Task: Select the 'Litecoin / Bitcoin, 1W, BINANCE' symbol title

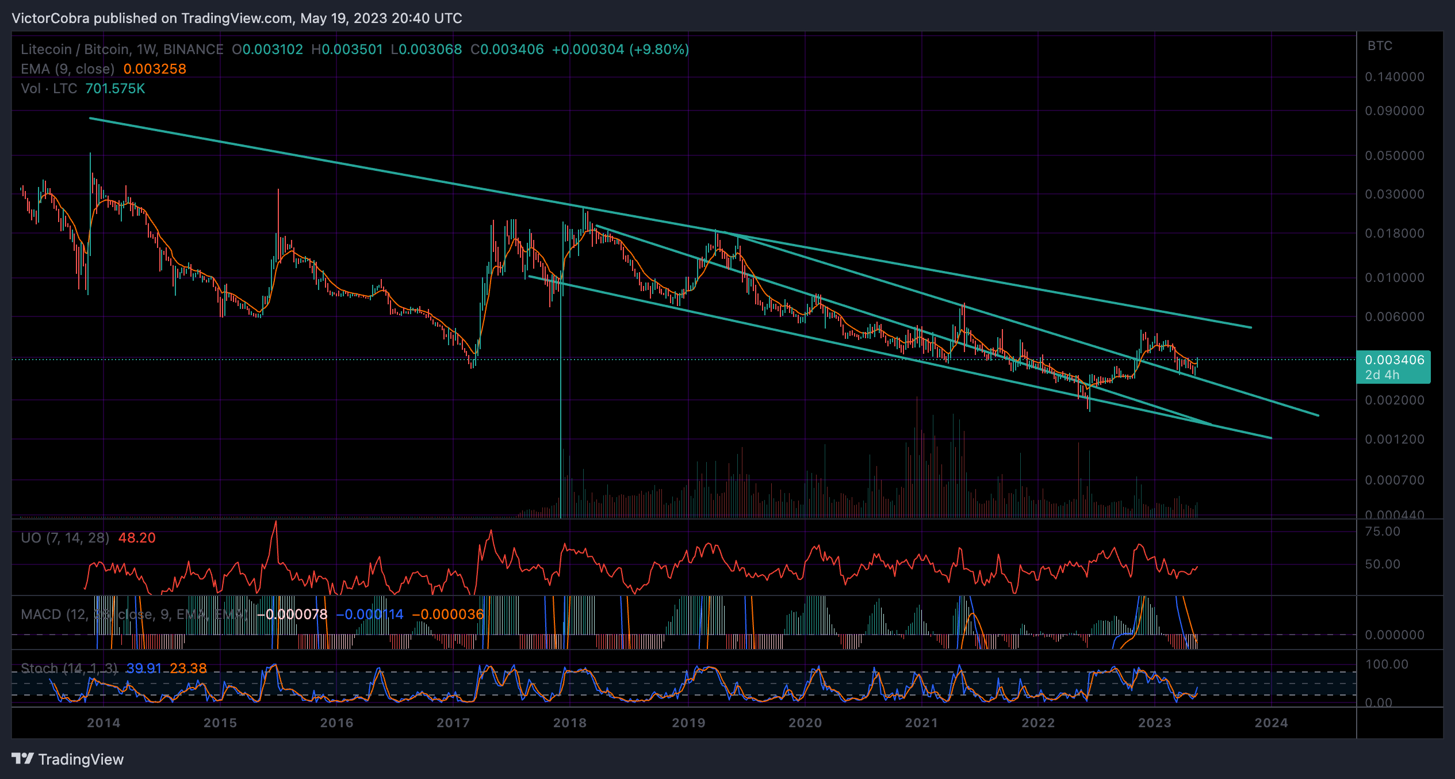Action: (x=122, y=49)
